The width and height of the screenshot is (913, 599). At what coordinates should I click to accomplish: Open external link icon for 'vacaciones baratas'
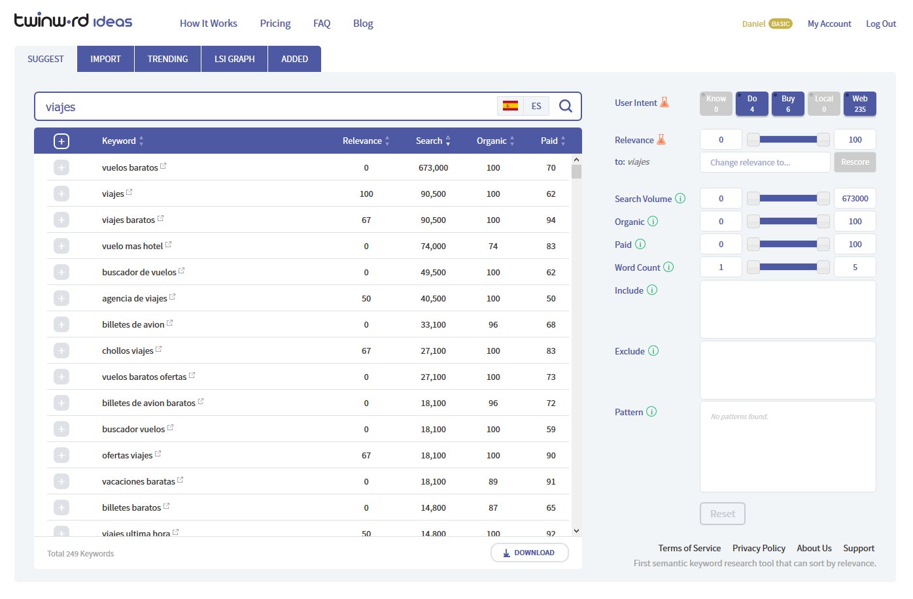(x=181, y=480)
